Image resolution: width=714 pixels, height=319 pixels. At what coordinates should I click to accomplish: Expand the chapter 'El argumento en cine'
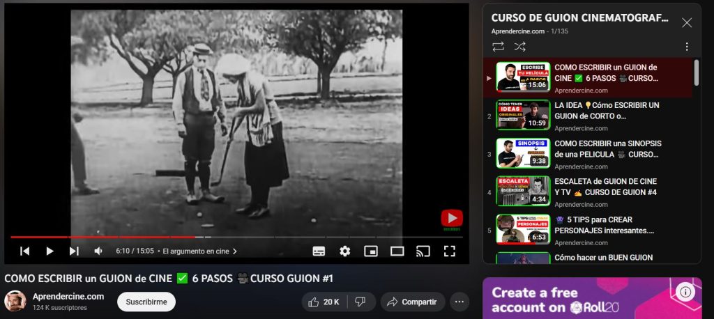pos(200,251)
